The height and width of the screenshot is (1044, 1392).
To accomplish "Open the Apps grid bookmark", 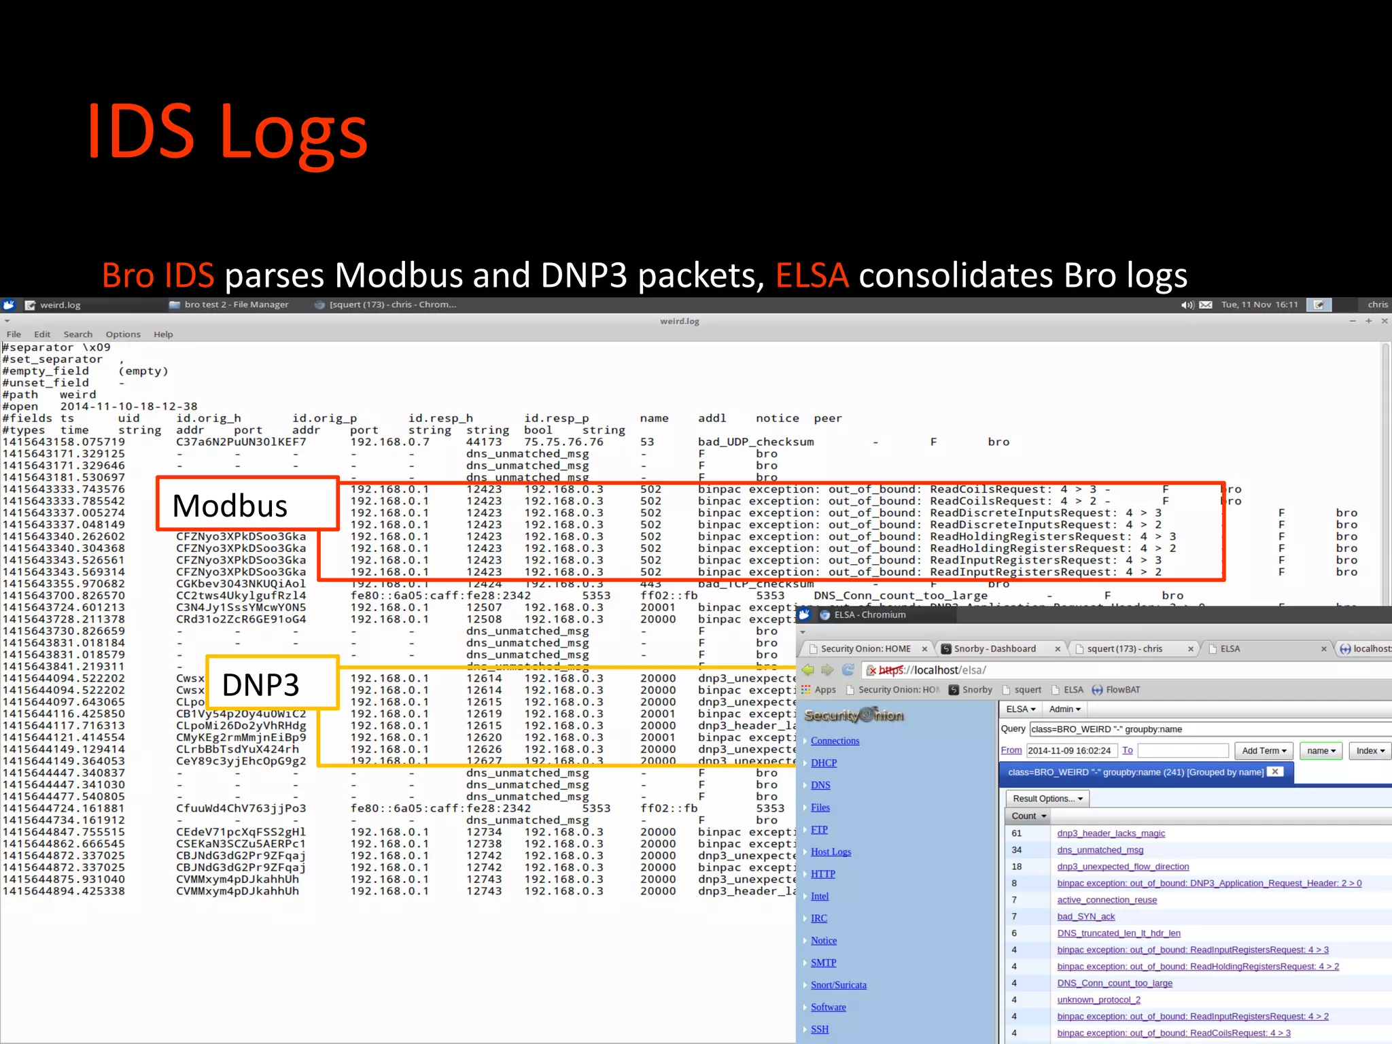I will (818, 690).
